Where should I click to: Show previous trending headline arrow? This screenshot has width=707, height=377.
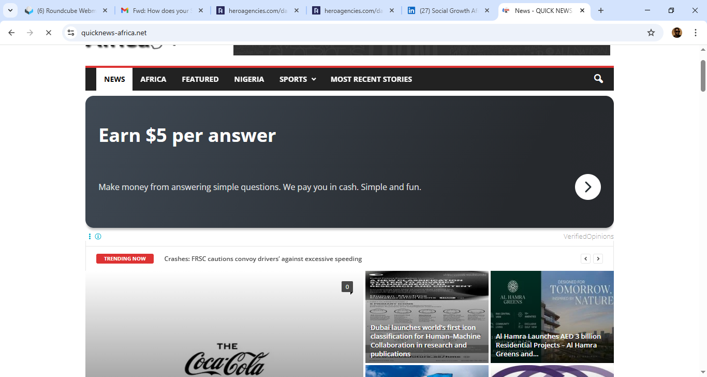coord(585,259)
